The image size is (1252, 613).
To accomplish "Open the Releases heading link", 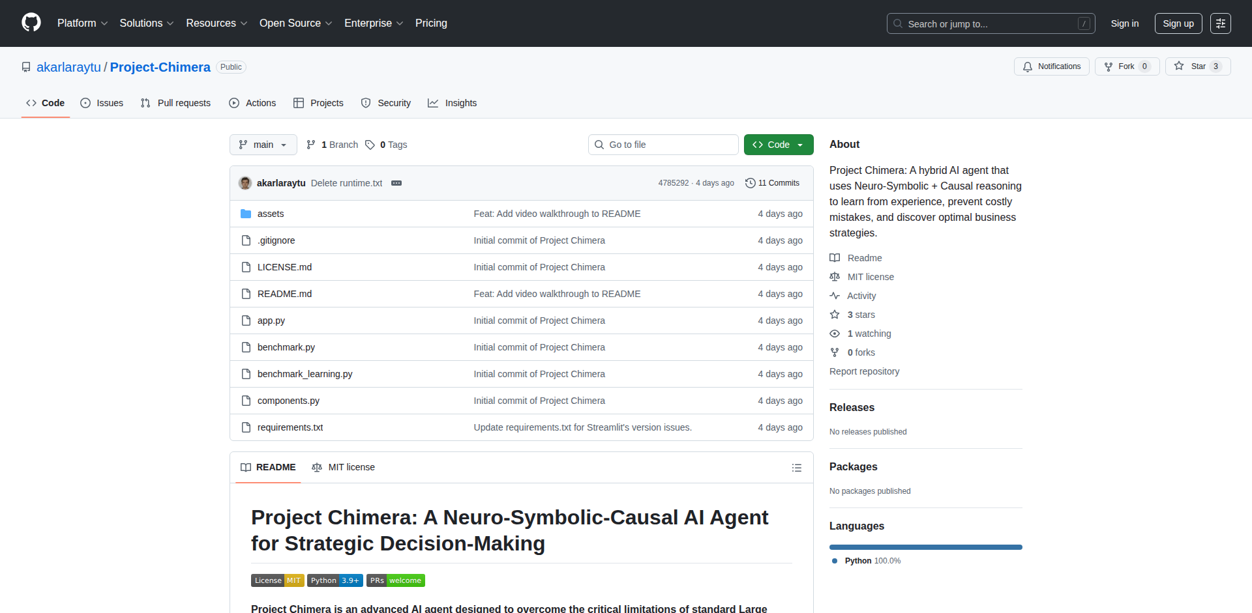I will 852,407.
